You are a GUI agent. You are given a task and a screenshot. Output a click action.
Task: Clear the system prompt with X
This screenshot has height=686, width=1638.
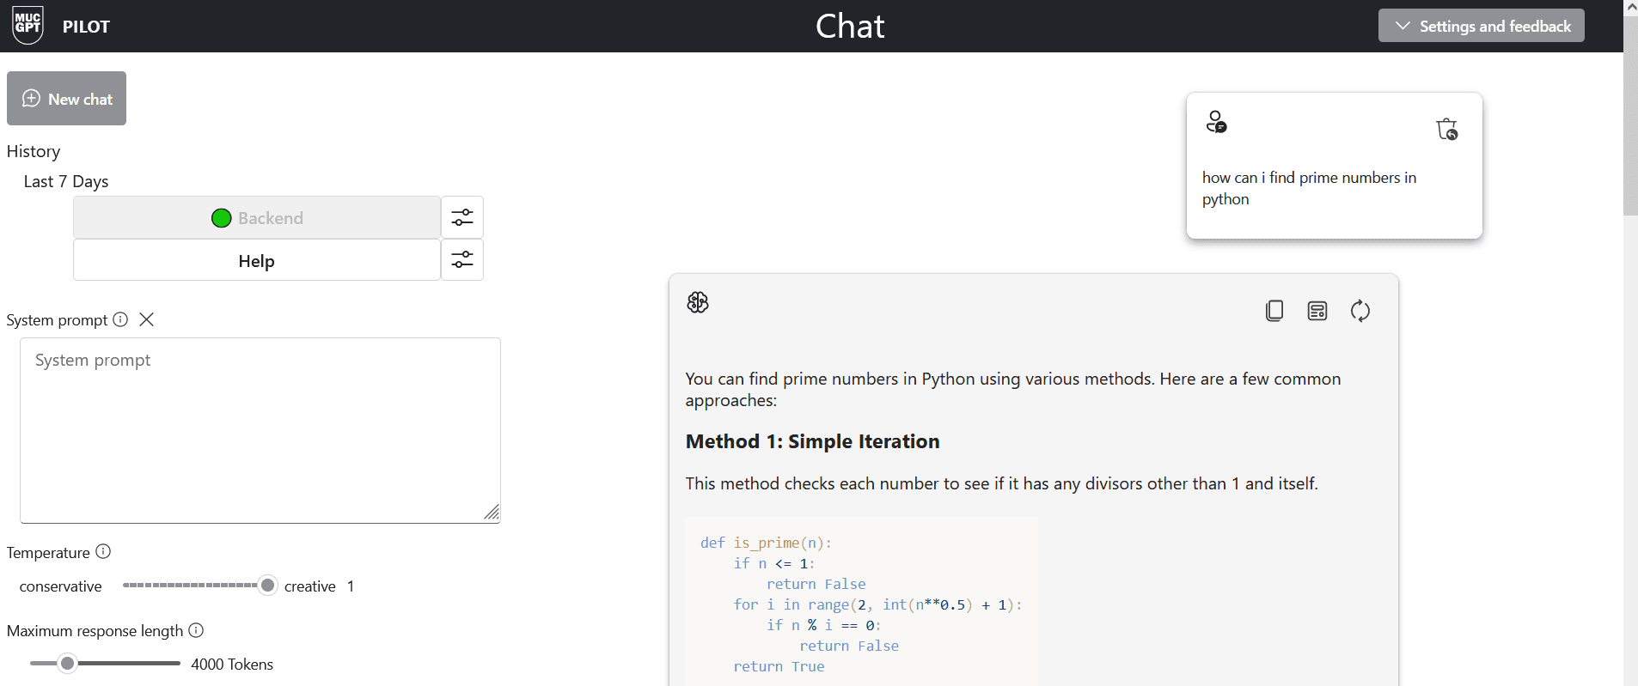click(x=147, y=319)
